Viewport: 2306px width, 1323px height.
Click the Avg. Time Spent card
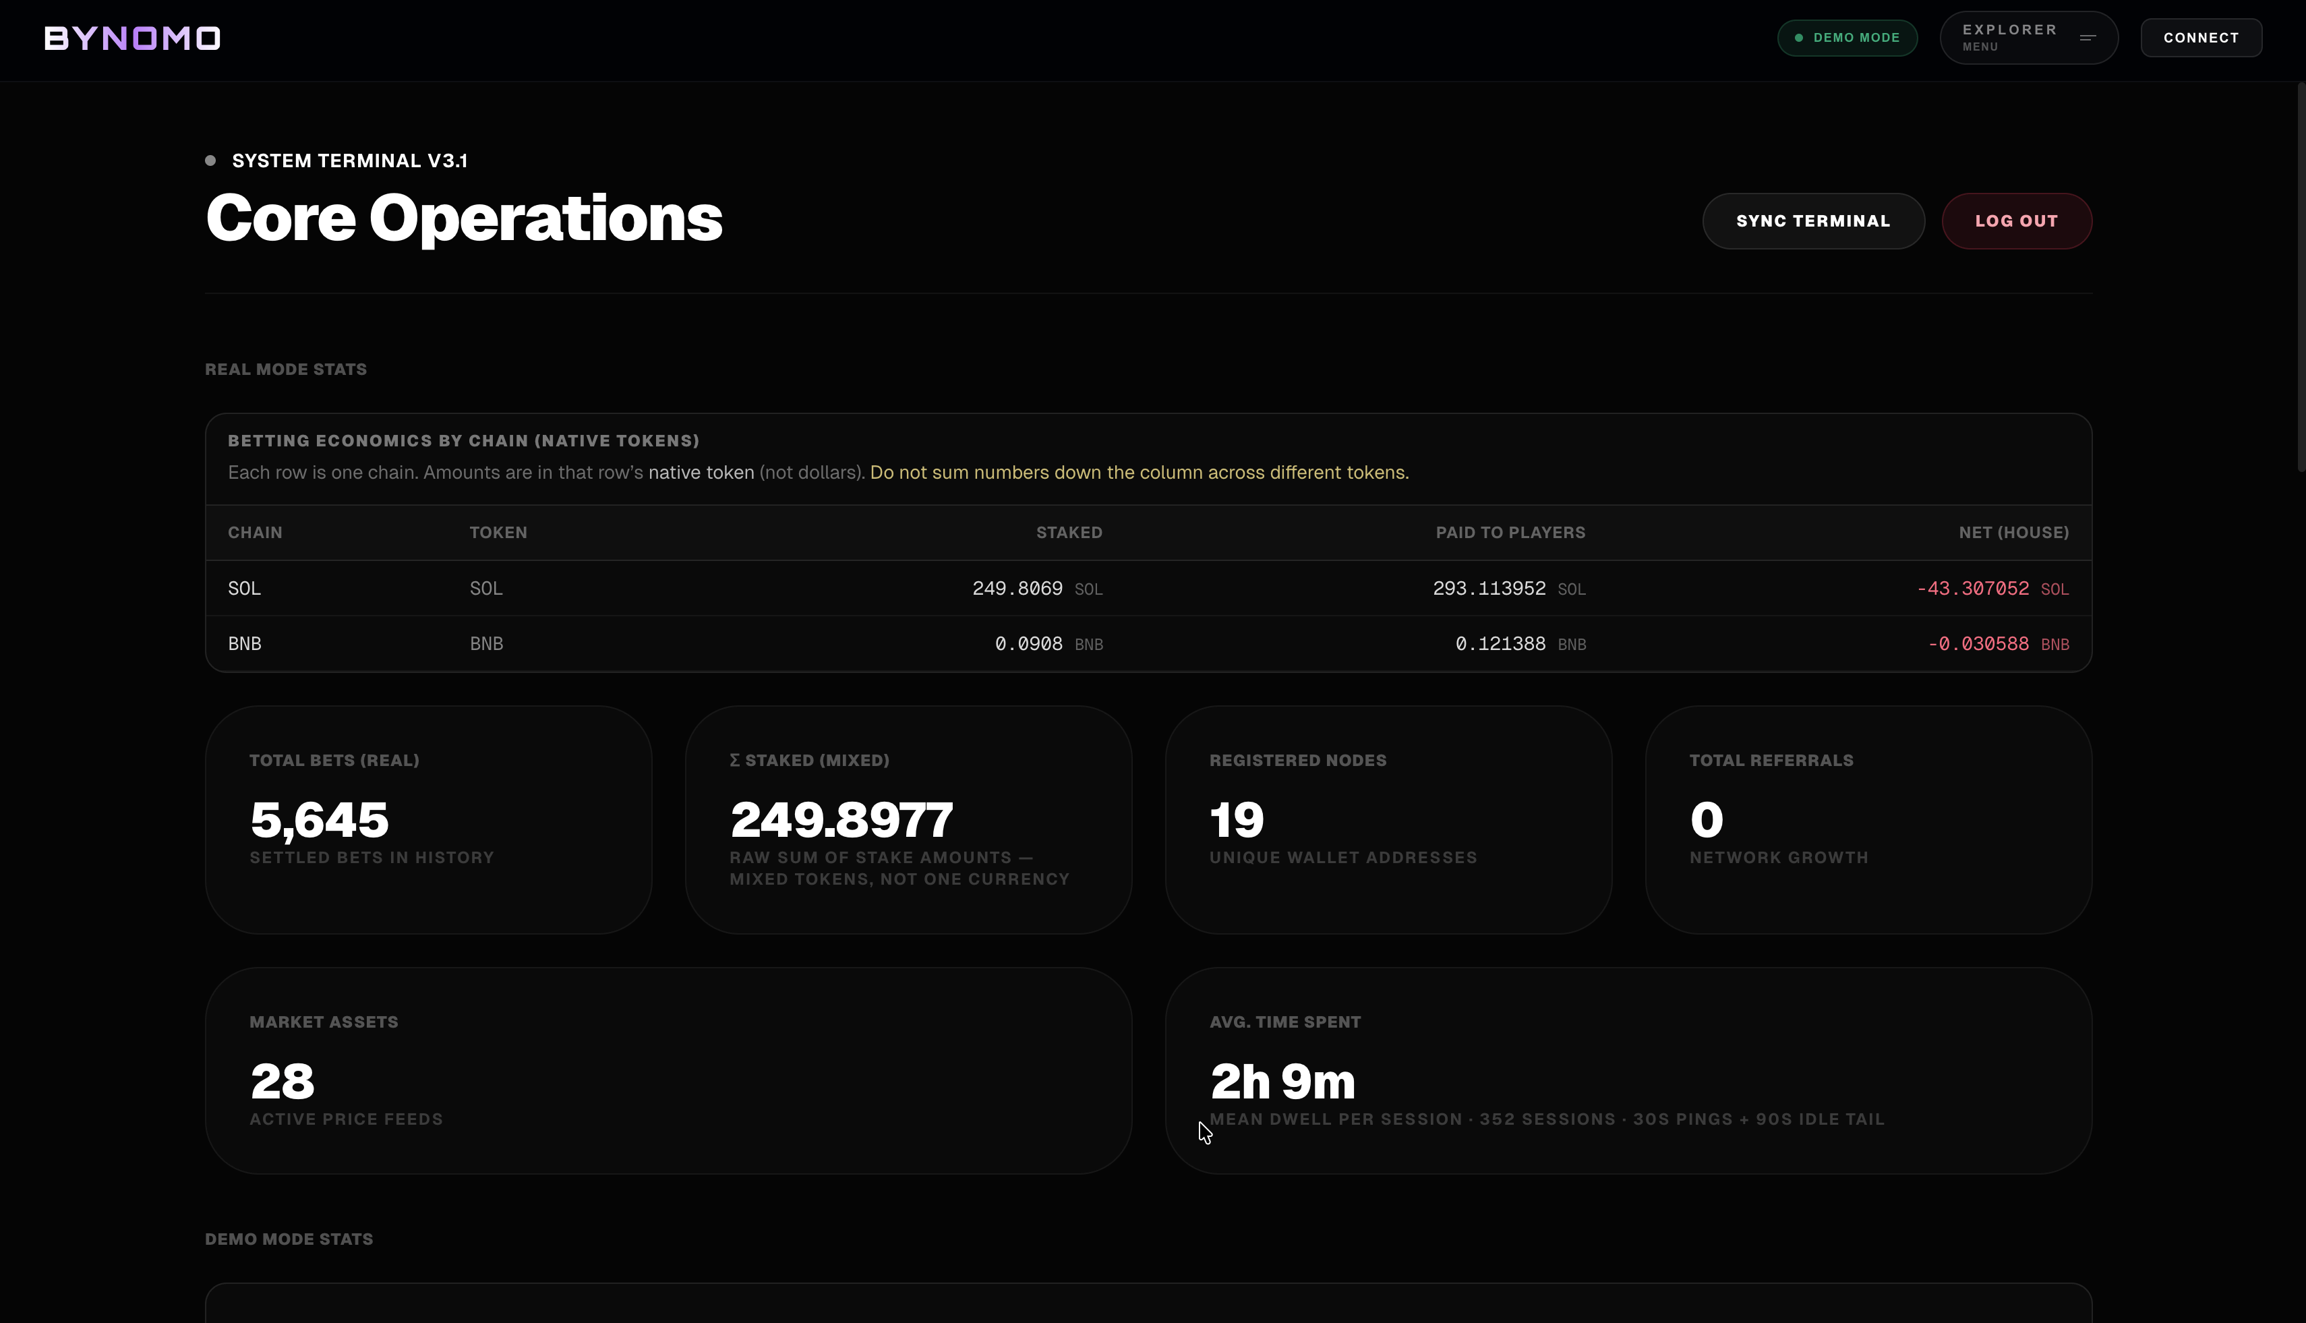1627,1070
